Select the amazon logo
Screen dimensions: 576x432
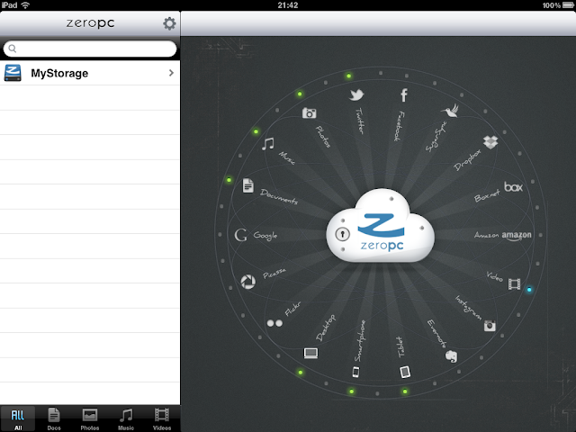(517, 236)
